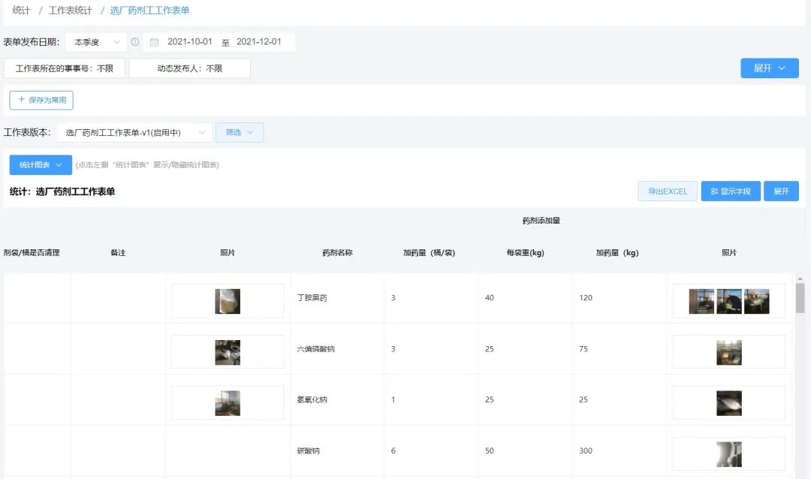This screenshot has width=811, height=479.
Task: Open first photo thumbnail in 丁胺黑药 row
Action: 228,301
